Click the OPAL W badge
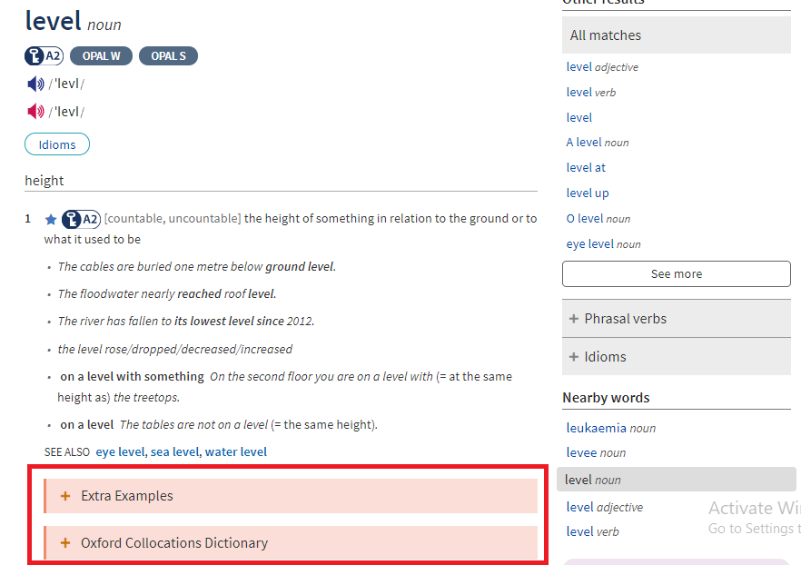Viewport: 801px width, 565px height. click(101, 56)
